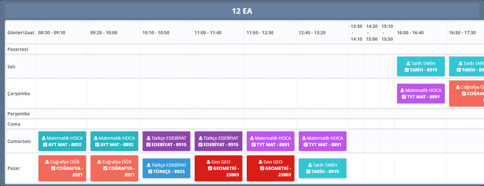484x186 pixels.
Task: Click the edit icon on Tuesday 16:00 TARİH - 8919
Action: tap(407, 70)
